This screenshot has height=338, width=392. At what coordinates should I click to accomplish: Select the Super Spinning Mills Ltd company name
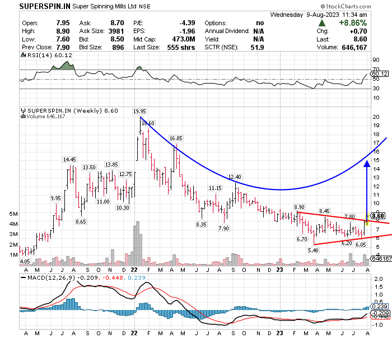click(x=105, y=6)
